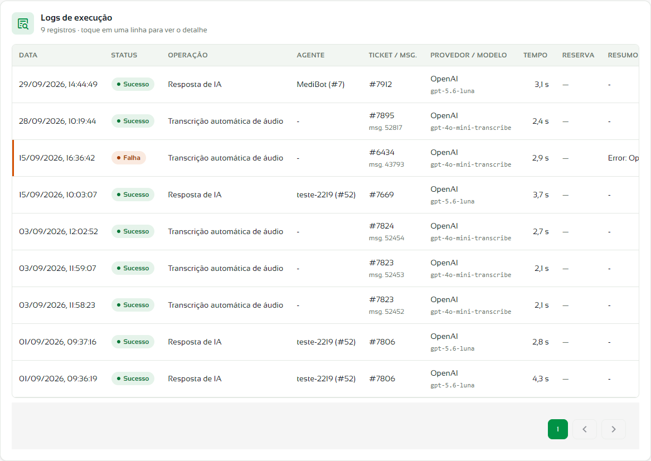Viewport: 651px width, 461px height.
Task: Open the log dated 29/09/2026, 14:44:49
Action: [325, 84]
